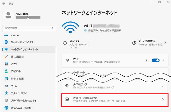Close the 設定 window

tap(169, 2)
